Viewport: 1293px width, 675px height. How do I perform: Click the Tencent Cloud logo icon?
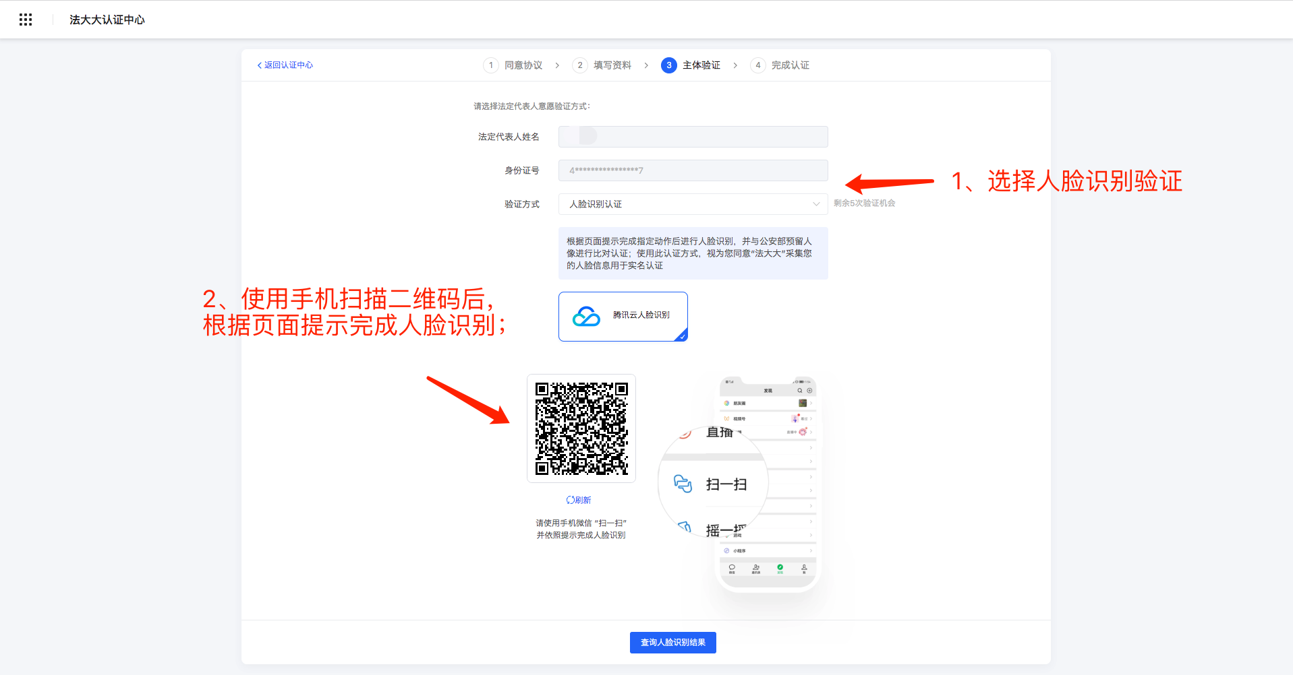586,316
